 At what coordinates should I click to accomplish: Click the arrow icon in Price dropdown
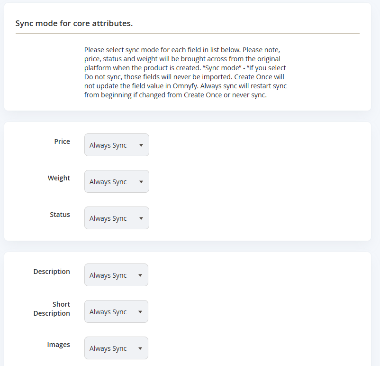point(141,145)
